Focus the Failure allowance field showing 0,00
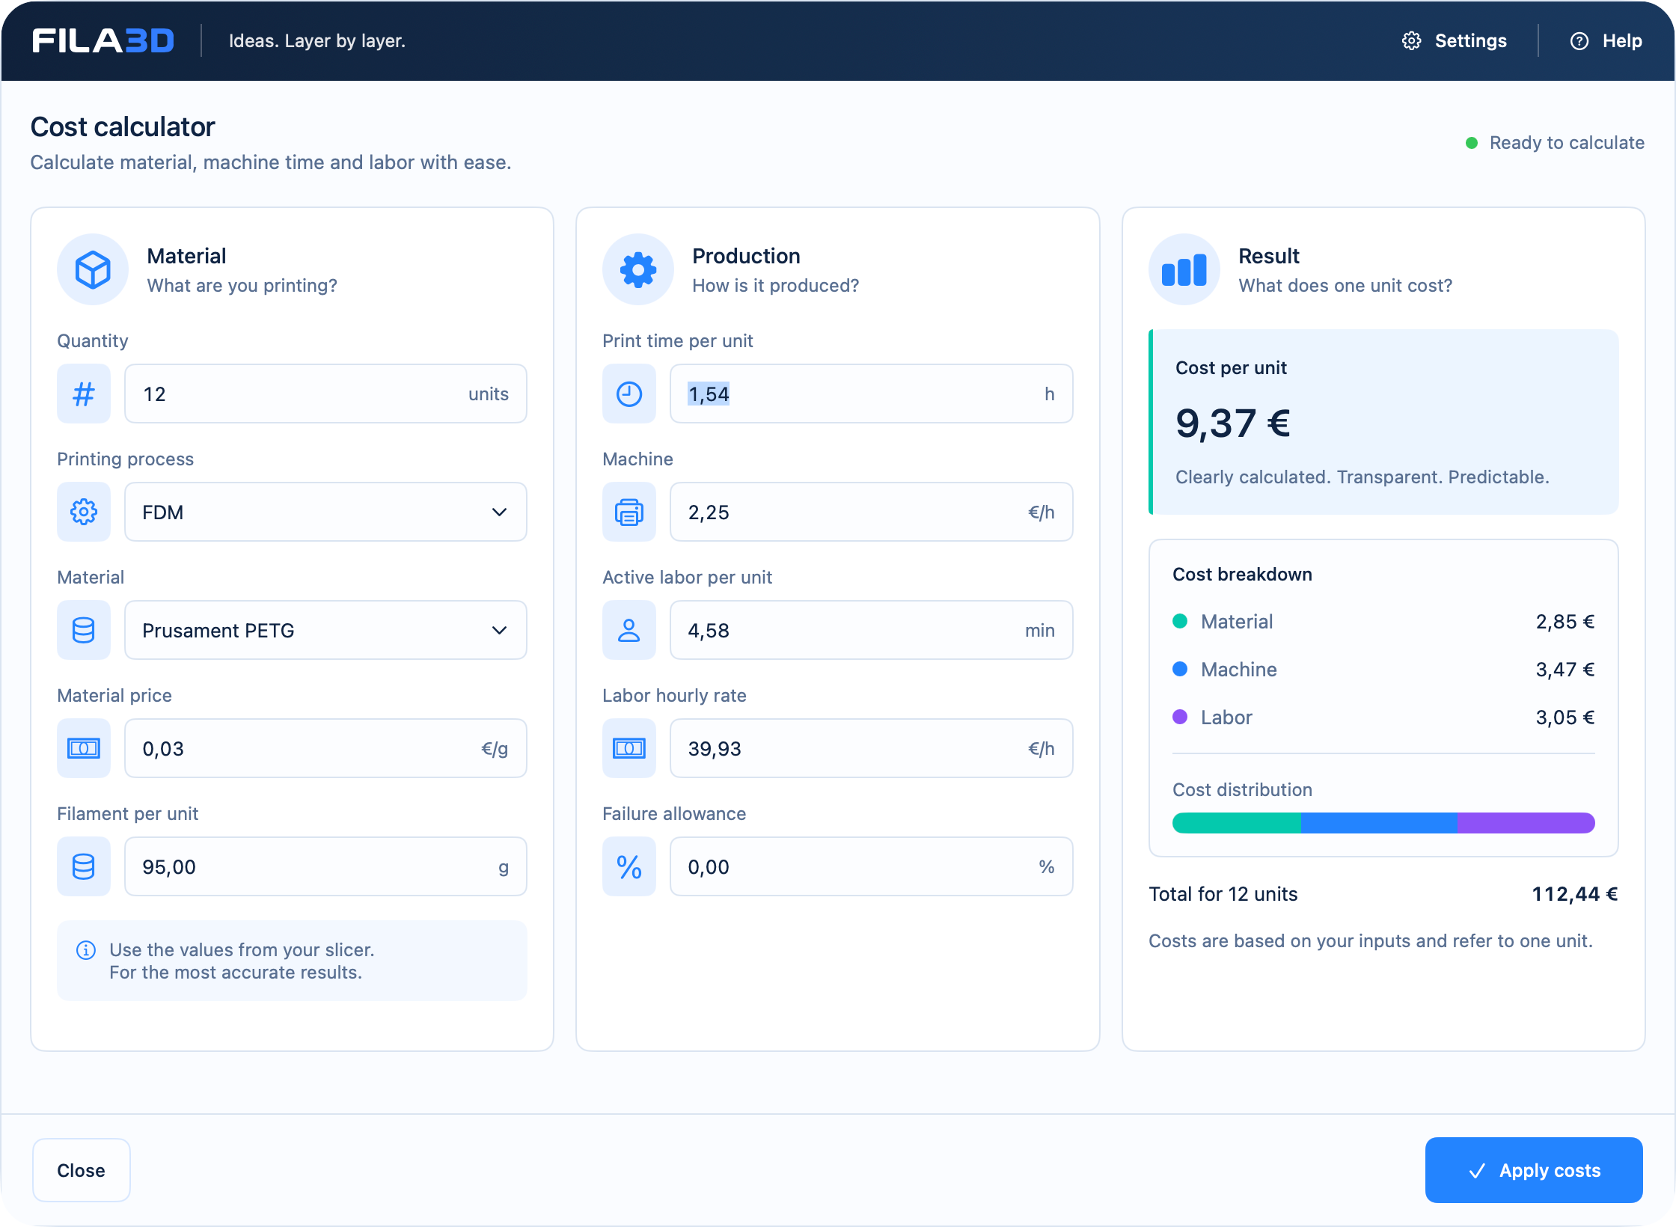Screen dimensions: 1676x1227 871,866
